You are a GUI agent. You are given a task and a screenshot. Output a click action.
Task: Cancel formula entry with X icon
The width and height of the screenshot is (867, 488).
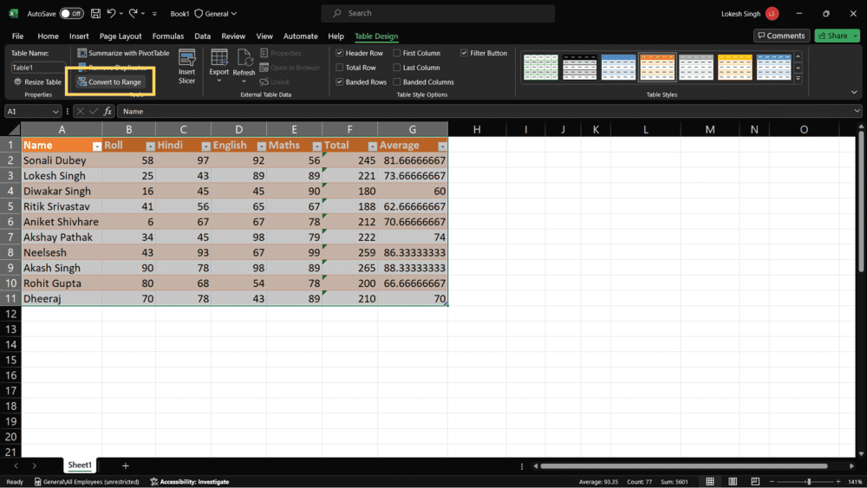click(81, 111)
